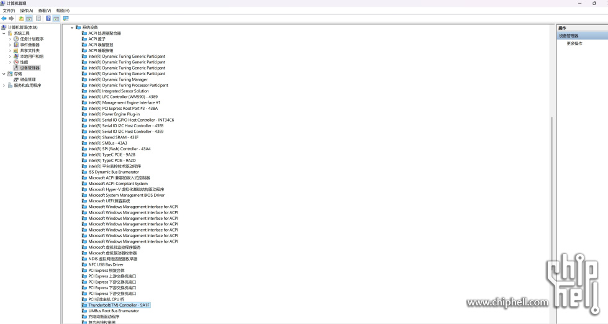Select the 性能 monitor icon
This screenshot has height=324, width=608.
[16, 62]
